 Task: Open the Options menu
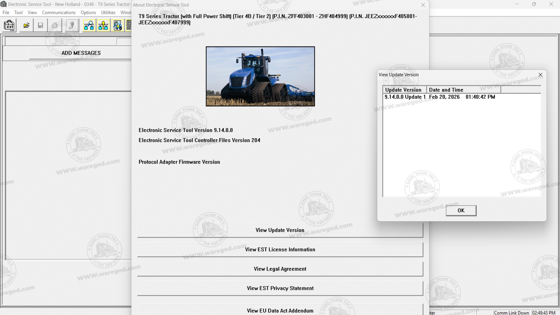pos(88,13)
